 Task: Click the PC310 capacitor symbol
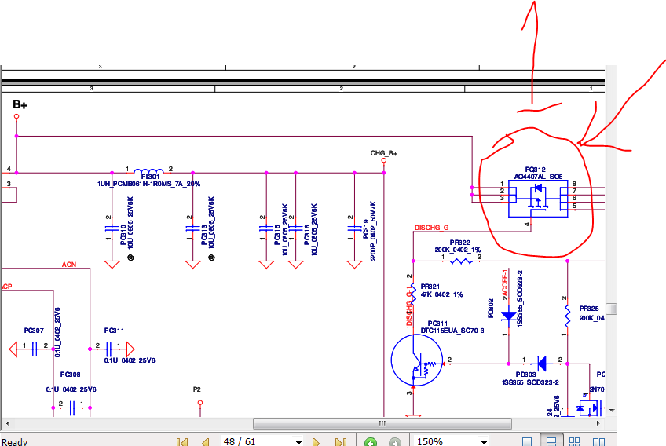112,228
